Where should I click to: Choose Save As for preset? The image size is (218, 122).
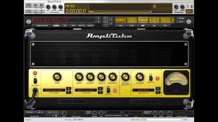pyautogui.click(x=82, y=26)
